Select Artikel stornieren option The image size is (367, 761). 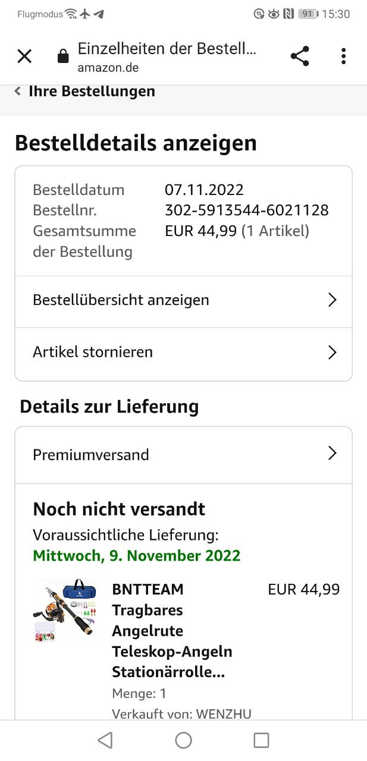pos(93,352)
